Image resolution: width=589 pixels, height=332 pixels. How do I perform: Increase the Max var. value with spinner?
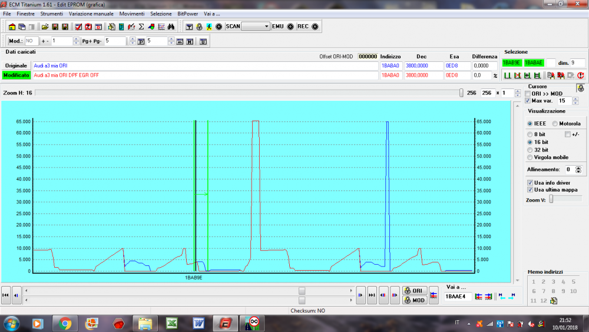click(575, 99)
